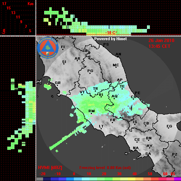Click the CE city label
This screenshot has height=181, width=181.
click(x=137, y=140)
